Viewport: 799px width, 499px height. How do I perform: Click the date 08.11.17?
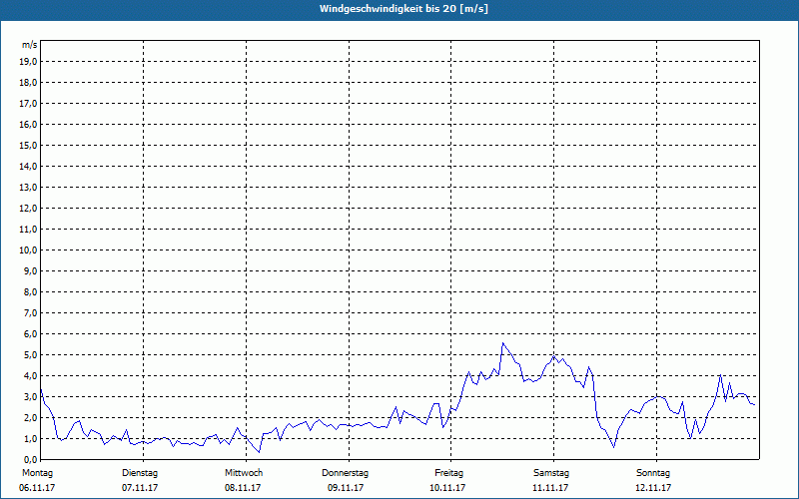click(243, 488)
